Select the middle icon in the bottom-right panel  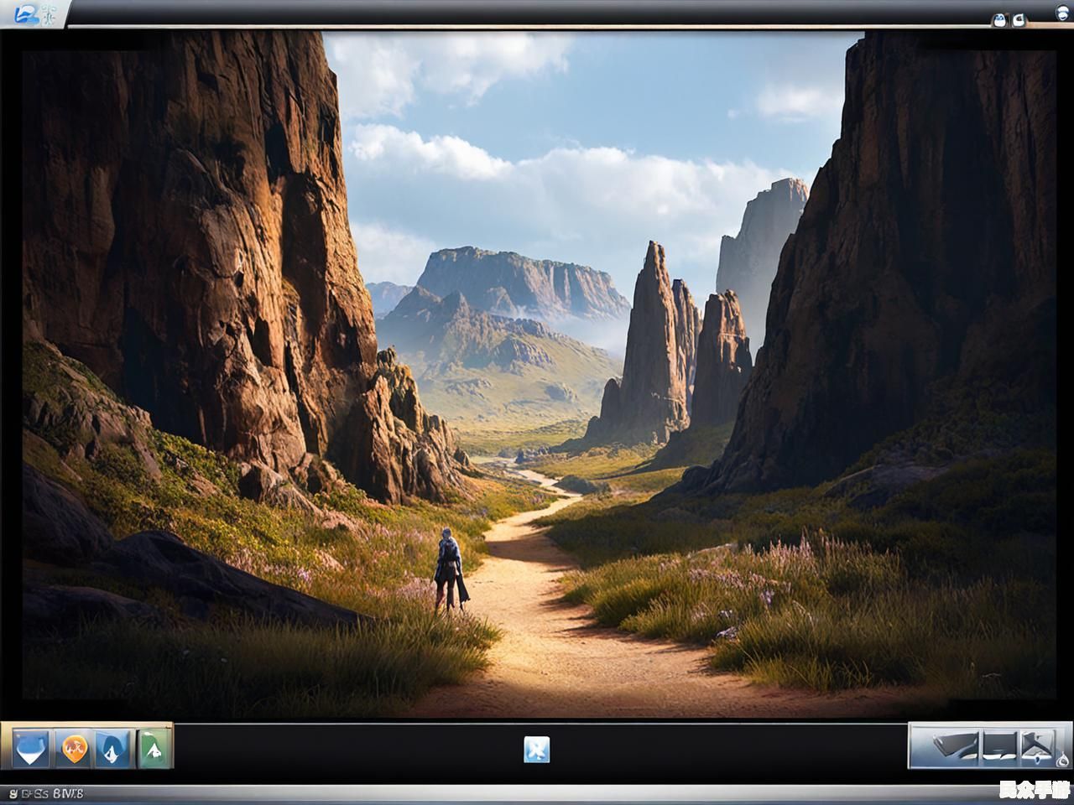coord(998,745)
